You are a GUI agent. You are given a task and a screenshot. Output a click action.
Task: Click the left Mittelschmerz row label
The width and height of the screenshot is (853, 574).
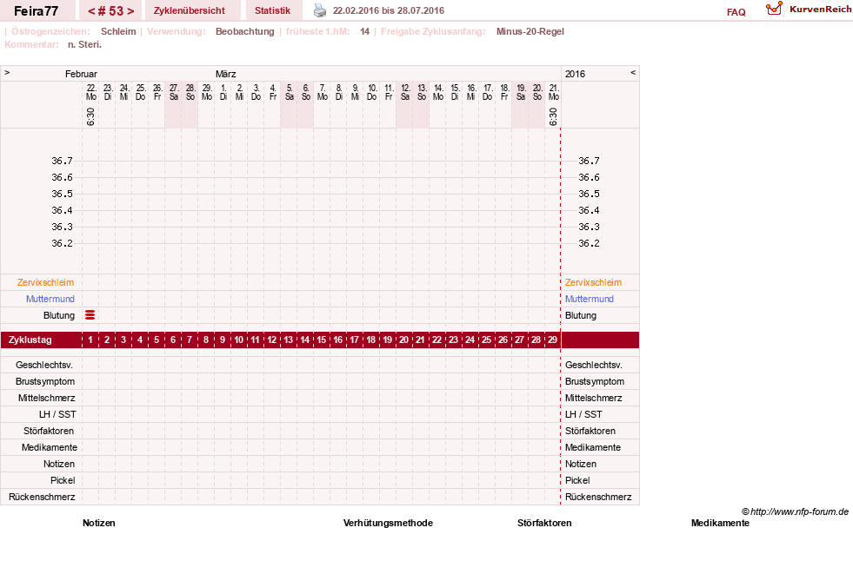point(46,398)
